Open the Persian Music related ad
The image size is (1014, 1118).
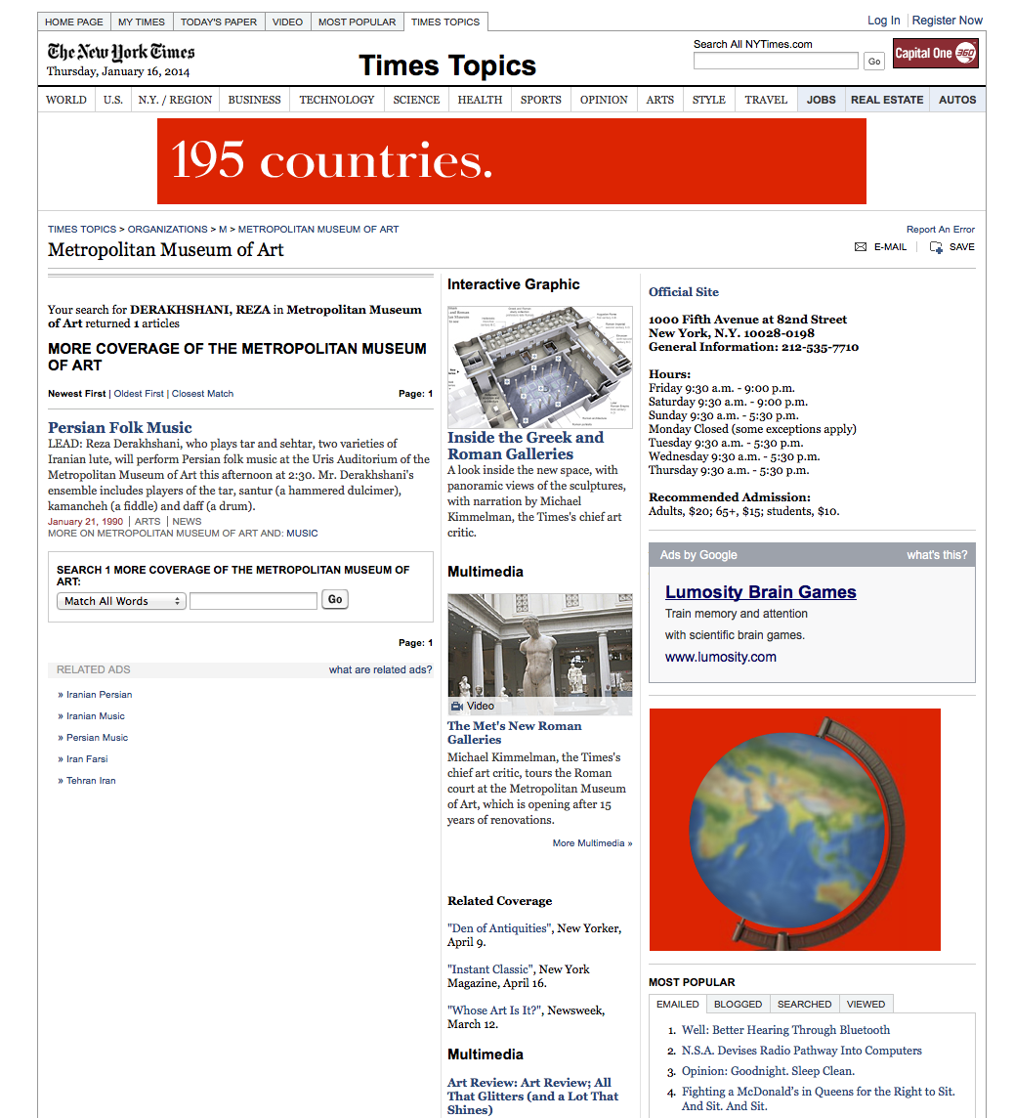(97, 737)
